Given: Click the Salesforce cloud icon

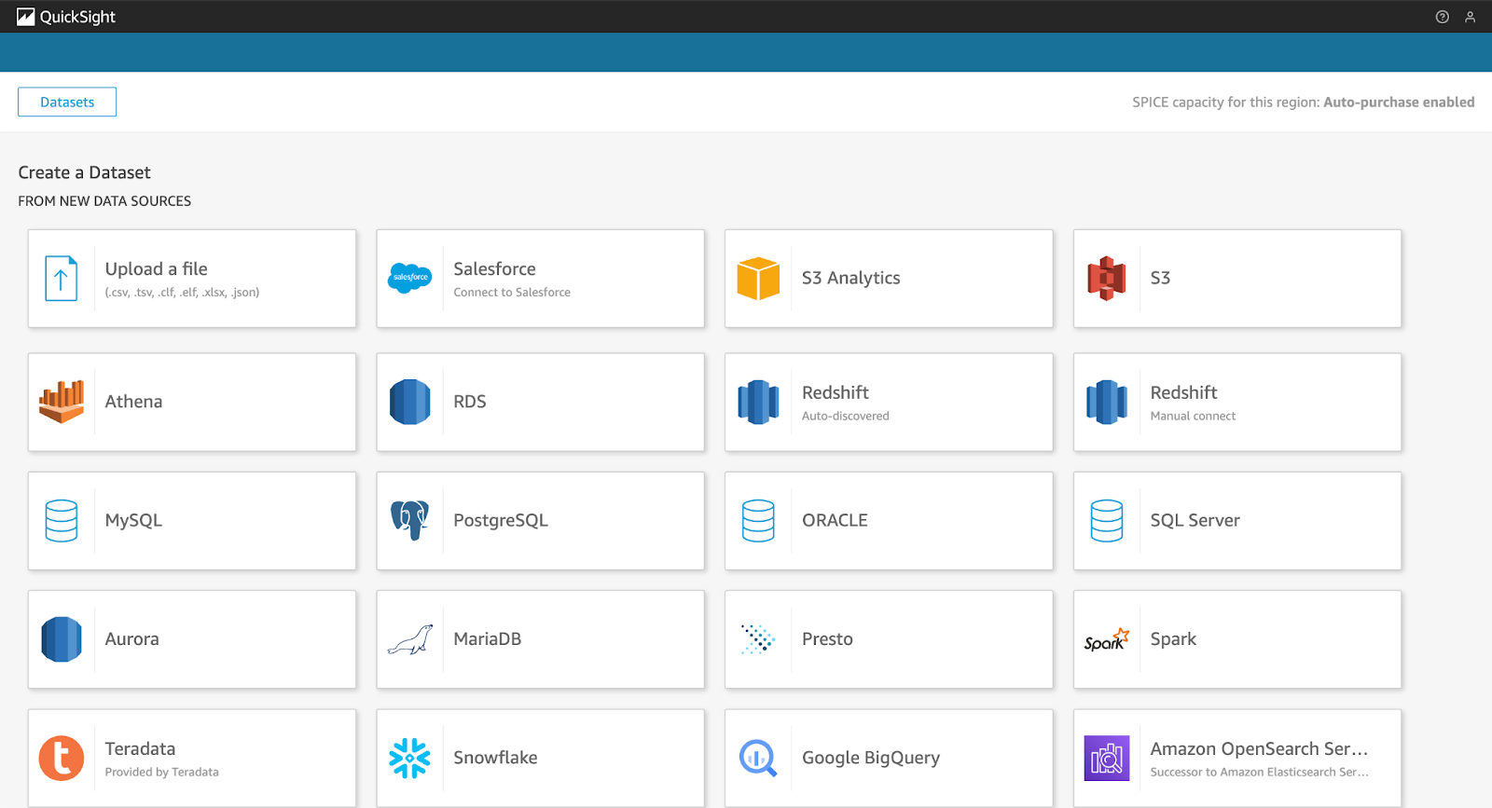Looking at the screenshot, I should coord(410,278).
